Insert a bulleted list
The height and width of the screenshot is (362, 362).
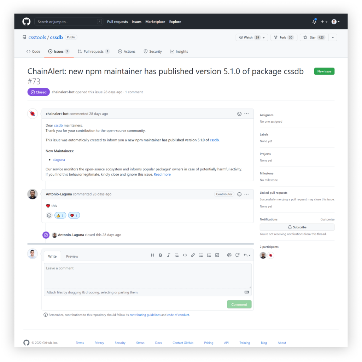coord(201,255)
